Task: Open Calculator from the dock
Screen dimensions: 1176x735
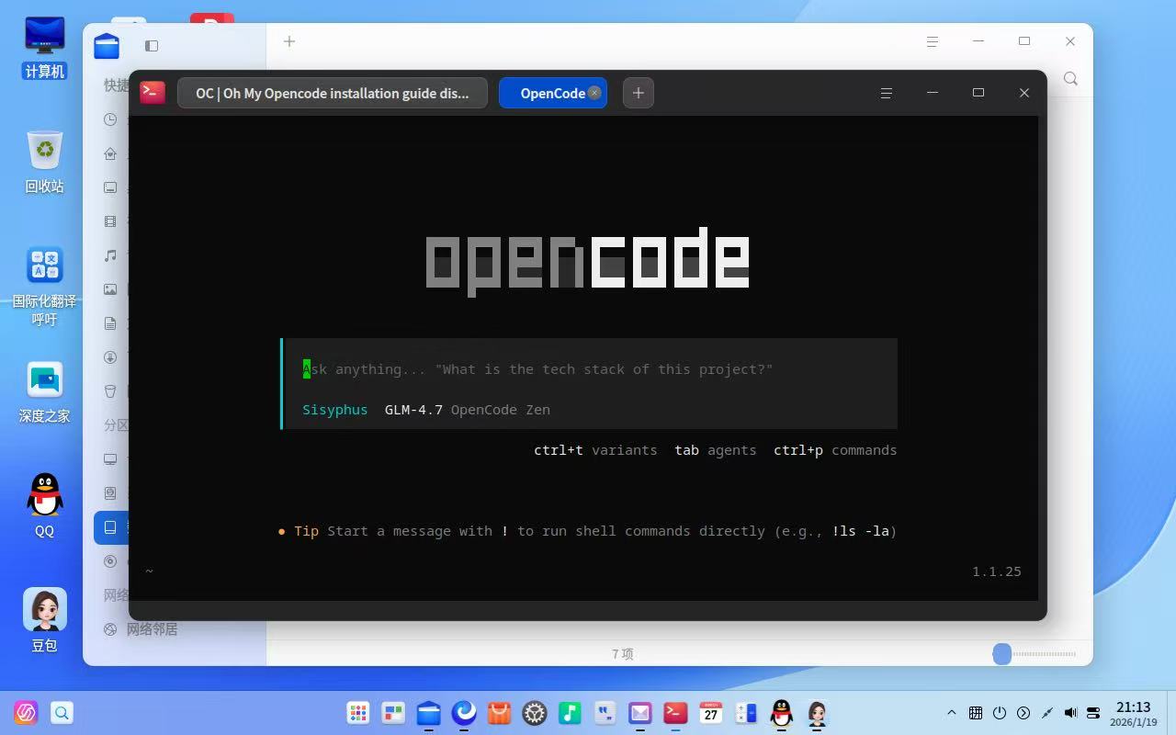Action: click(745, 713)
